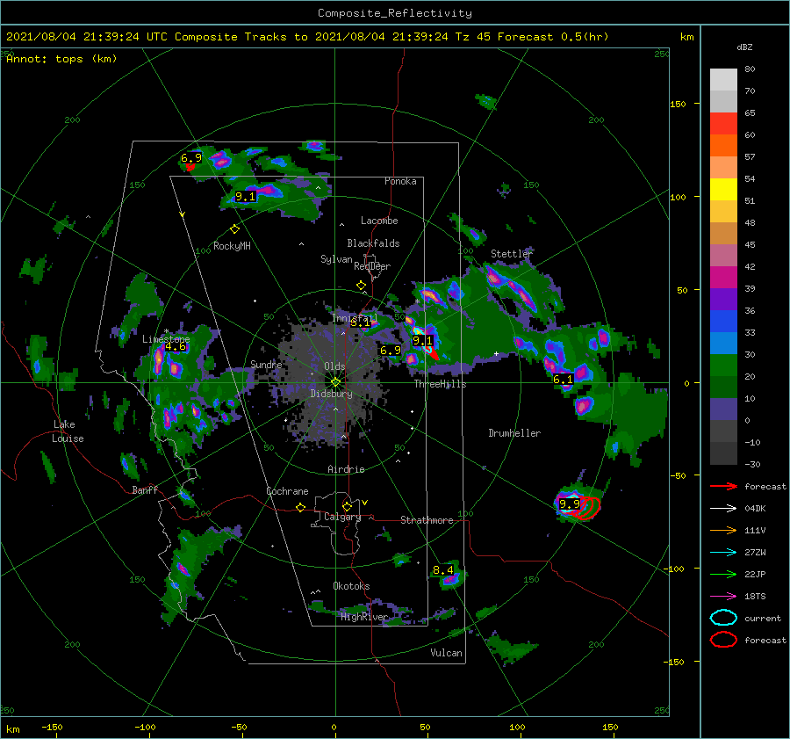Click the 9.1 storm label above ThreeHills
The image size is (790, 739).
click(x=422, y=340)
